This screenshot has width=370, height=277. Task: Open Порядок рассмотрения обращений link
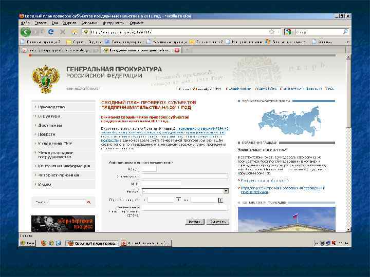click(283, 190)
